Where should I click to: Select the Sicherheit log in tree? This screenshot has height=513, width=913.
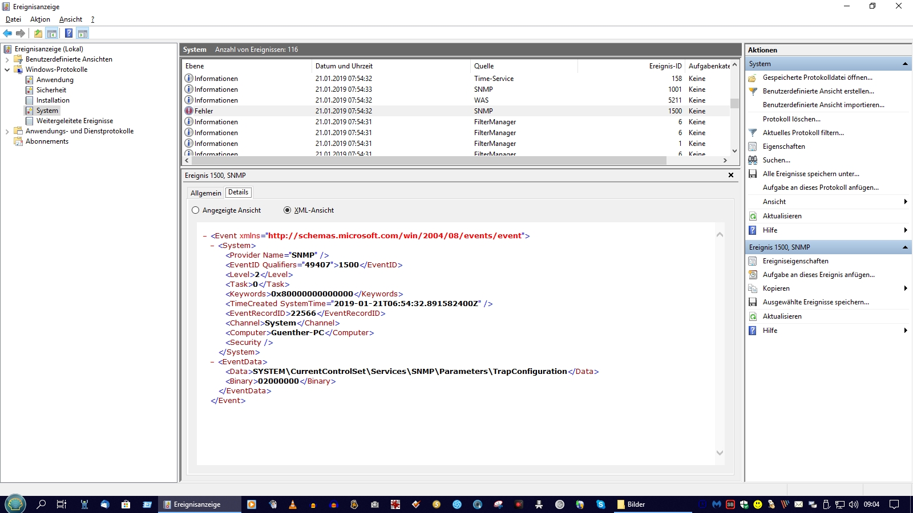[x=51, y=90]
